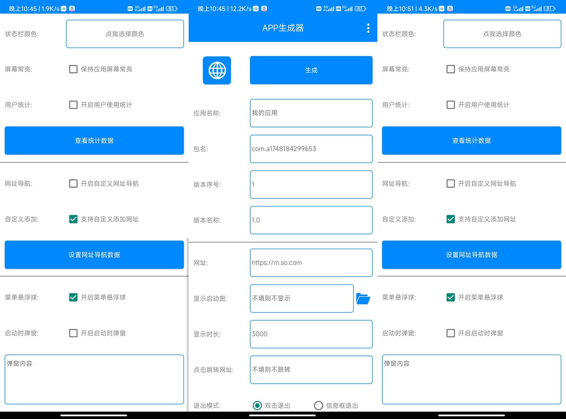Tap battery indicator showing 51 on right screen
The height and width of the screenshot is (419, 566).
550,8
